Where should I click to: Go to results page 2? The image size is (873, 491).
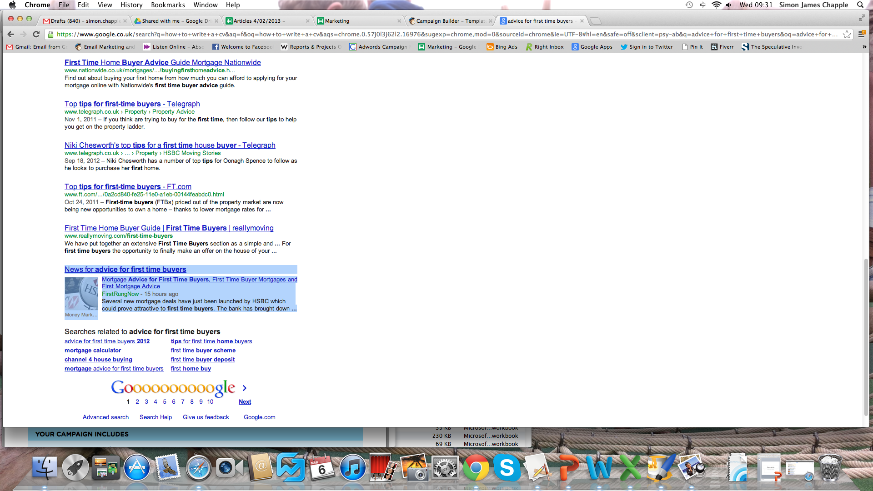137,401
